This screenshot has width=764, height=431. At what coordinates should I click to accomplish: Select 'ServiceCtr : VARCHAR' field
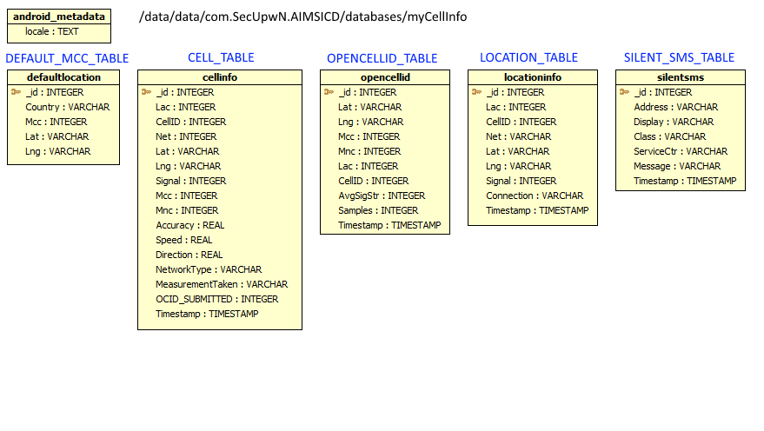(x=681, y=151)
